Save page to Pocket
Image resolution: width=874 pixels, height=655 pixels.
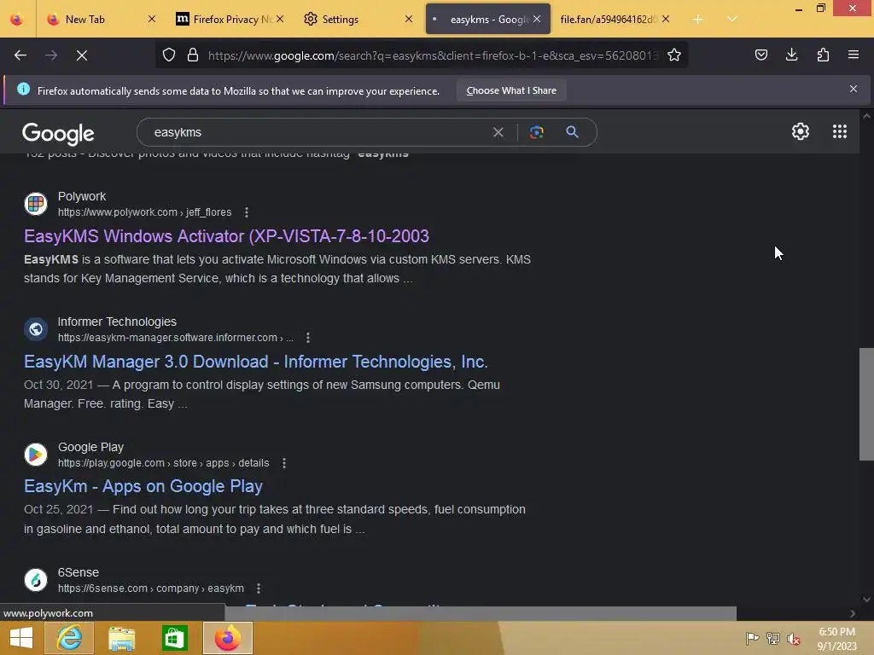(760, 55)
